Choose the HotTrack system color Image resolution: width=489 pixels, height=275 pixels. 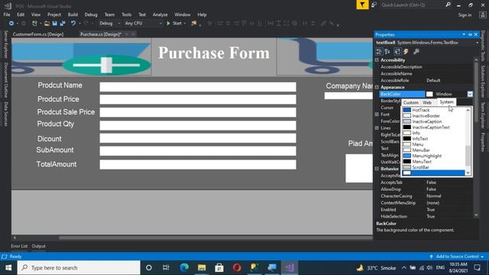(433, 110)
